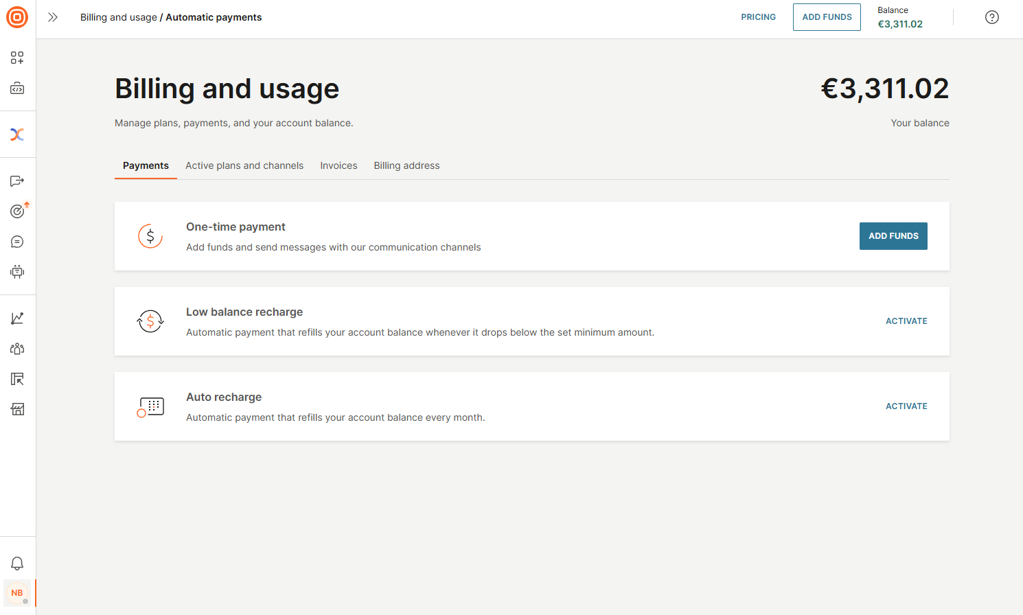Click 'Manage plans, payments' subtitle text
Screen dimensions: 1023x615
(234, 123)
